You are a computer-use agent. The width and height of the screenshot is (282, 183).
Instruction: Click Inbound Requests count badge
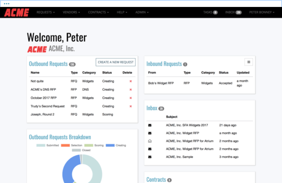click(185, 64)
